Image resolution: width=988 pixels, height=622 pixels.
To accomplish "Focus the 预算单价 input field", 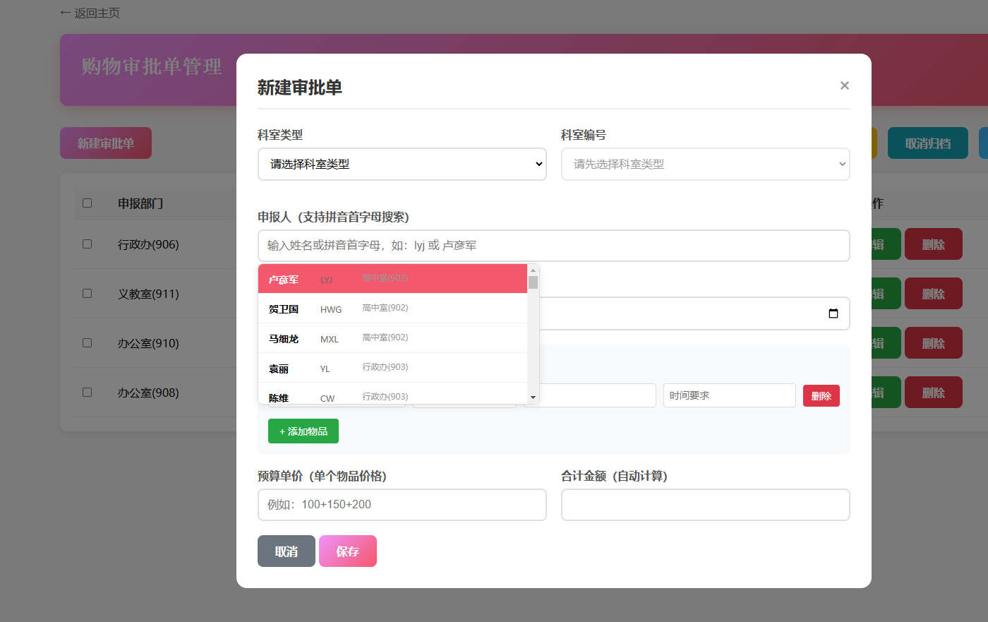I will click(402, 505).
